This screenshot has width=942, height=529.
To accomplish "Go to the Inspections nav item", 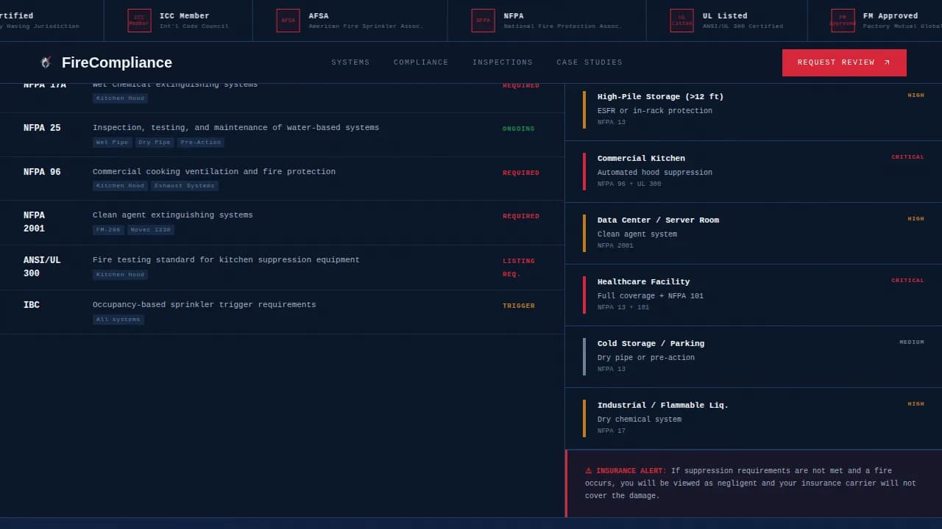I will tap(503, 62).
